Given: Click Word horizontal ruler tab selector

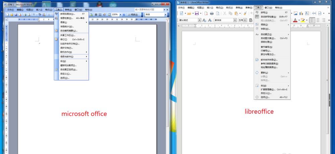Looking at the screenshot, I should [x=7, y=19].
